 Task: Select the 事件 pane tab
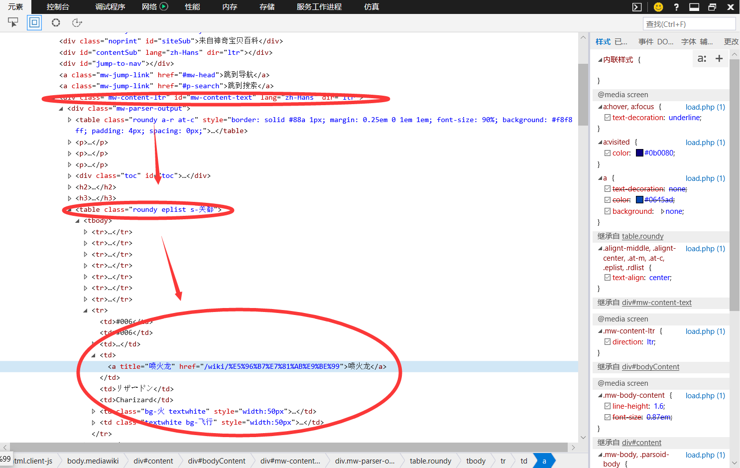646,42
